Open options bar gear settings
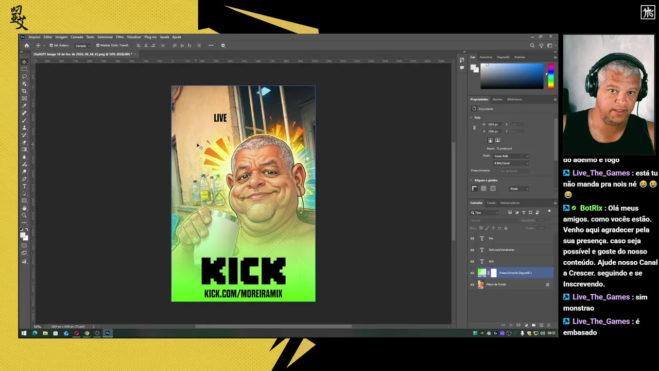This screenshot has height=371, width=659. coord(223,45)
